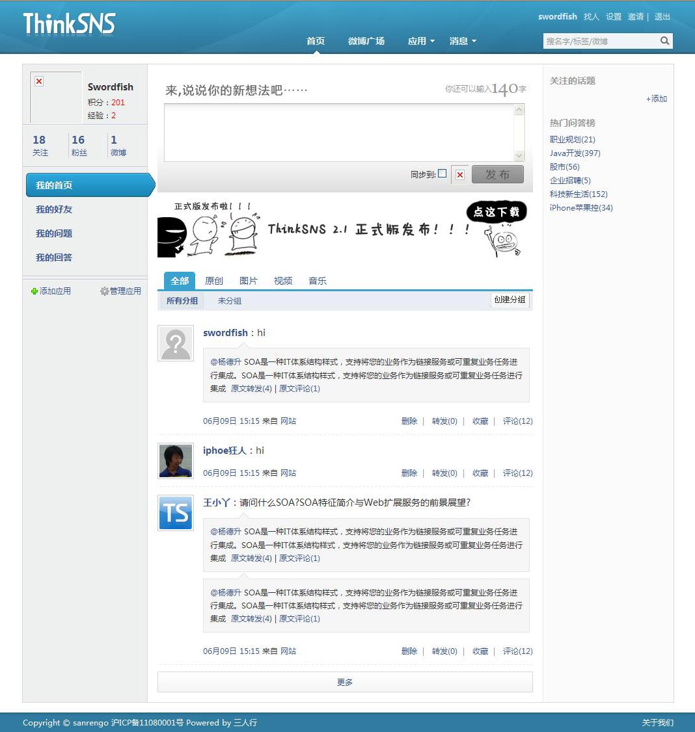Open 王小丫's TS avatar

click(x=176, y=513)
